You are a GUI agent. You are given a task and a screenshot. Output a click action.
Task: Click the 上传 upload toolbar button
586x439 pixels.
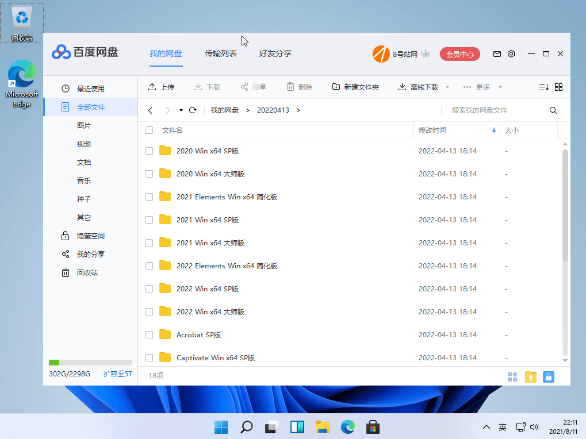click(x=161, y=87)
